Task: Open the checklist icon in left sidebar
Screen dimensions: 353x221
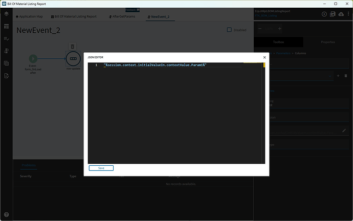Action: point(6,39)
